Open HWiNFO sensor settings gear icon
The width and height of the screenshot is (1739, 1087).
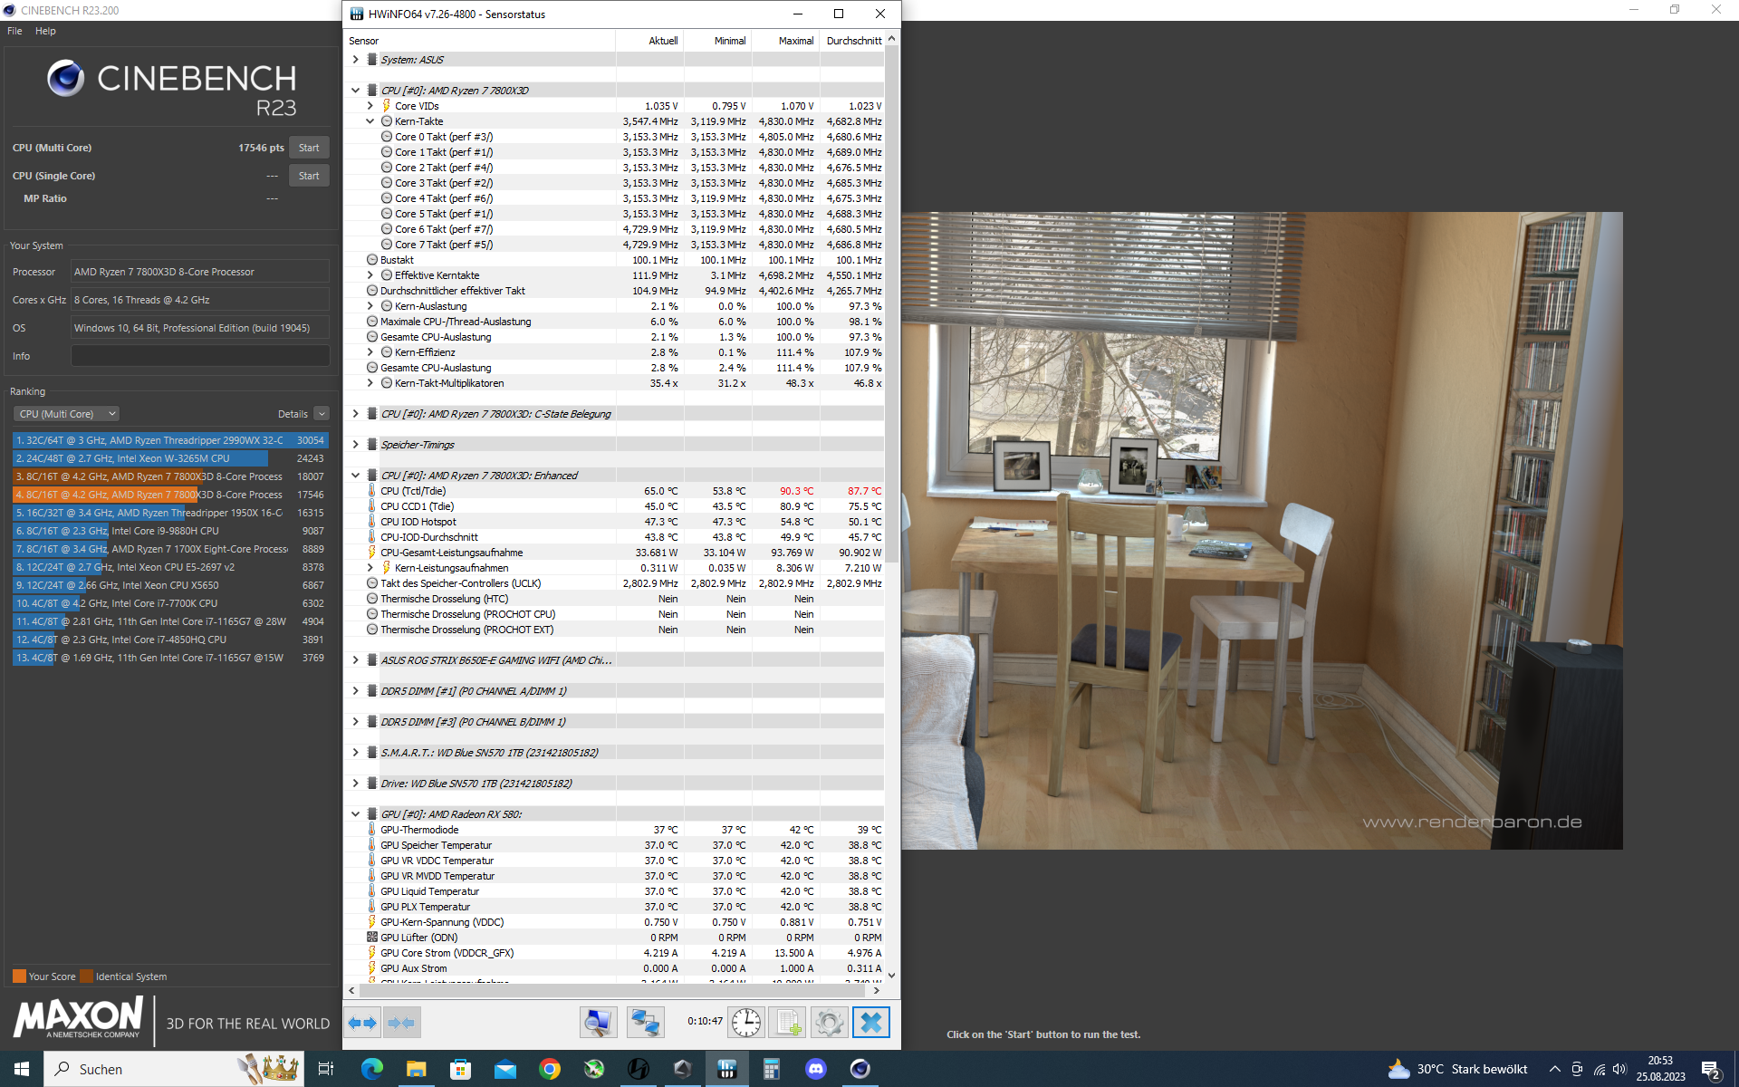(x=829, y=1023)
